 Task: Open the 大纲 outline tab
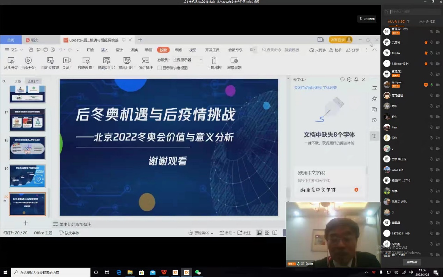pos(18,81)
